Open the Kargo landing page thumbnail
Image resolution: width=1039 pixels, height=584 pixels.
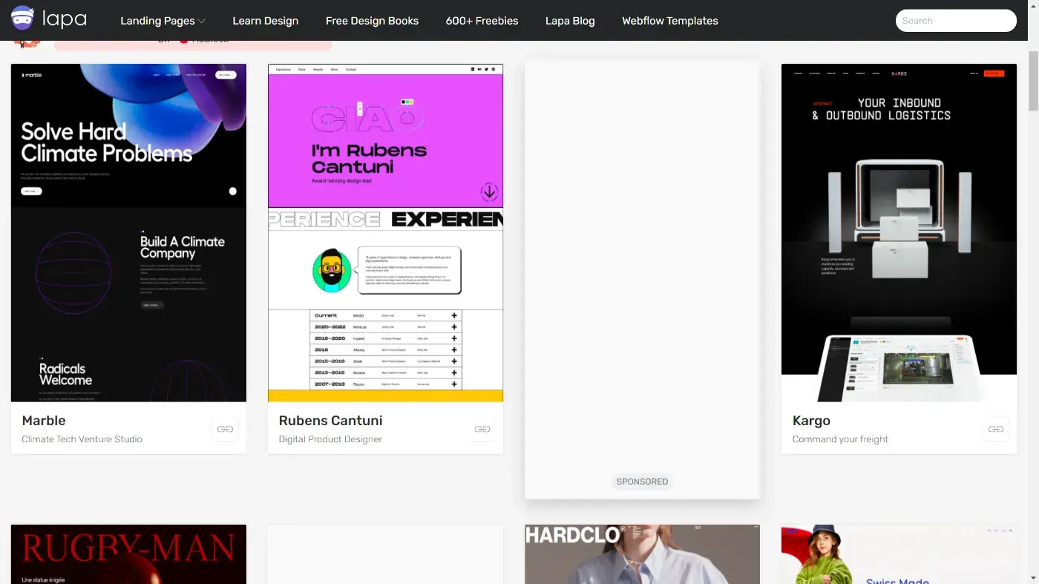(x=899, y=232)
